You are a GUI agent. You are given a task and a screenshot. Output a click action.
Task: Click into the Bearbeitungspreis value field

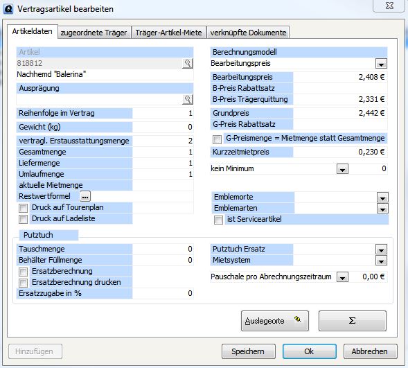[x=340, y=77]
